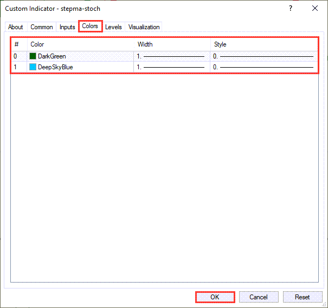The height and width of the screenshot is (308, 328).
Task: Open the Common tab
Action: click(x=42, y=27)
